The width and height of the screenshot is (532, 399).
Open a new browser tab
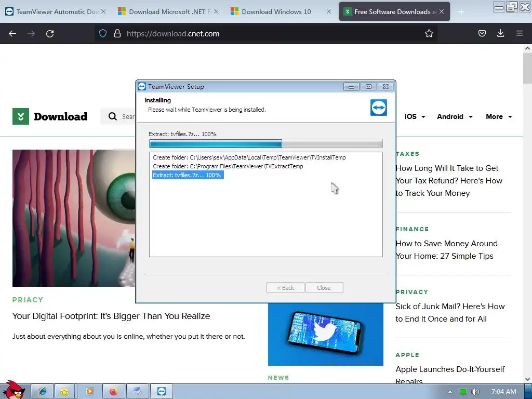461,12
